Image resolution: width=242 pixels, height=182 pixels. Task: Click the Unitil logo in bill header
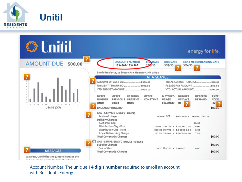(x=49, y=47)
